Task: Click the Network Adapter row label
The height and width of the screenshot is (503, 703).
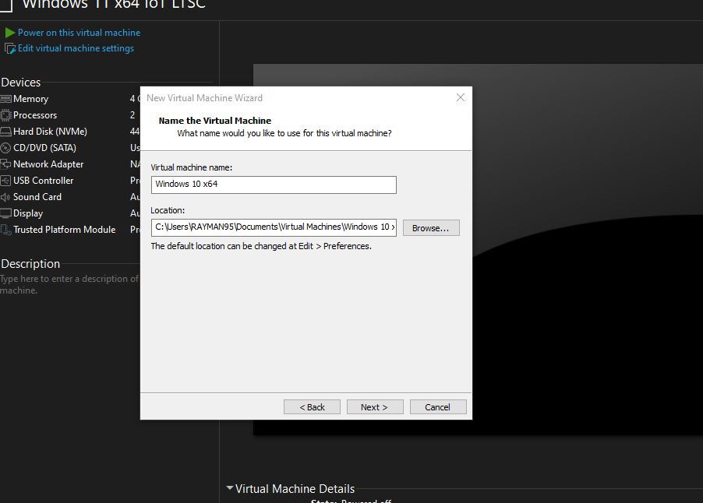Action: tap(48, 164)
